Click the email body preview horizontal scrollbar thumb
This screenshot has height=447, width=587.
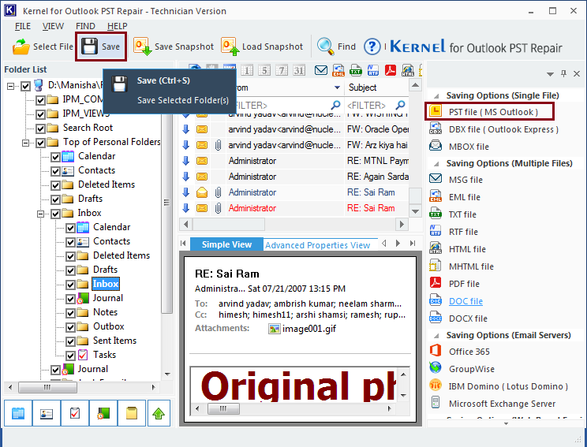[x=223, y=408]
